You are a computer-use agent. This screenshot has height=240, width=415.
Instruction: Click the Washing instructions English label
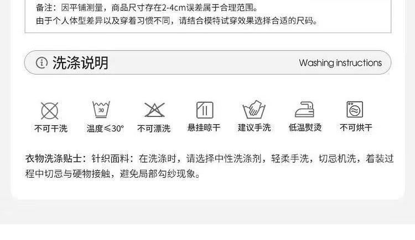340,63
